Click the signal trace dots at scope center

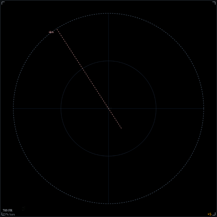(109, 108)
